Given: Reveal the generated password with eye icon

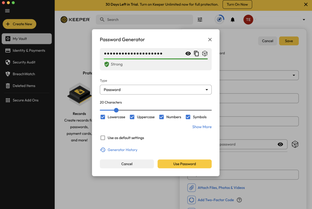Looking at the screenshot, I should point(188,54).
